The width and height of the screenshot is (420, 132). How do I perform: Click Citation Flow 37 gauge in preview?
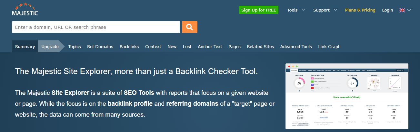point(352,83)
